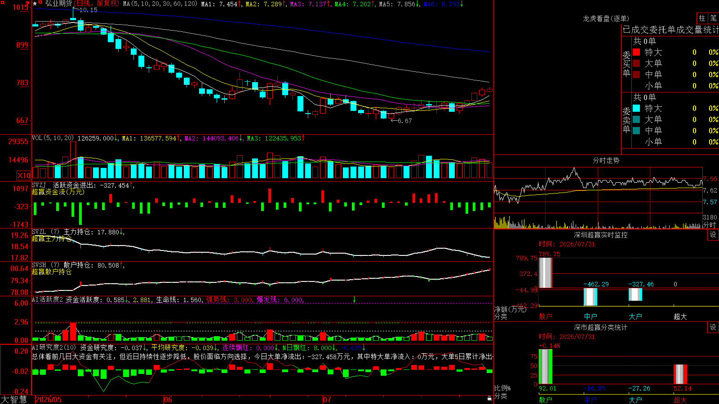Click the 2026/05 date marker on the timeline

click(x=49, y=400)
